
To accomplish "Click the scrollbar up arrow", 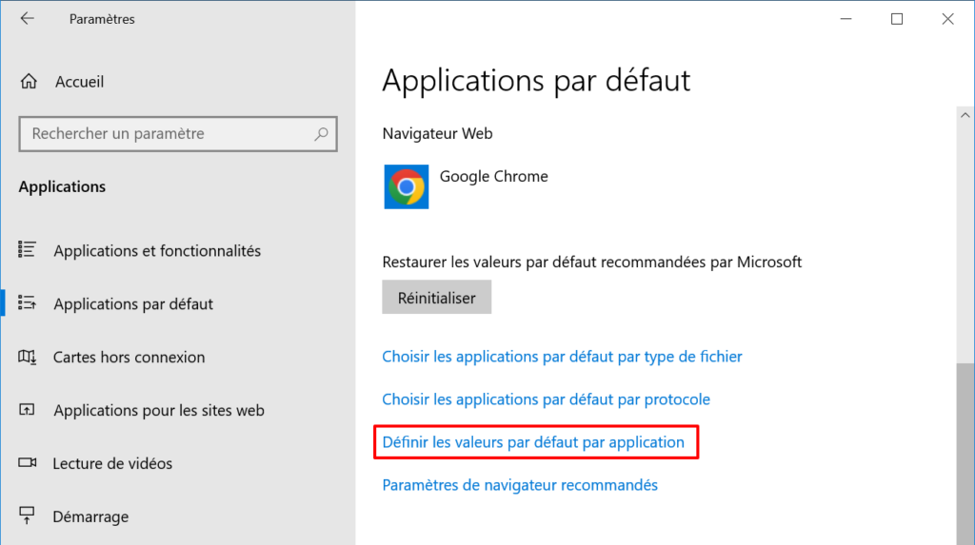I will [x=965, y=116].
